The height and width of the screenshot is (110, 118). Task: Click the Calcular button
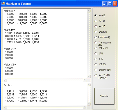(104, 96)
